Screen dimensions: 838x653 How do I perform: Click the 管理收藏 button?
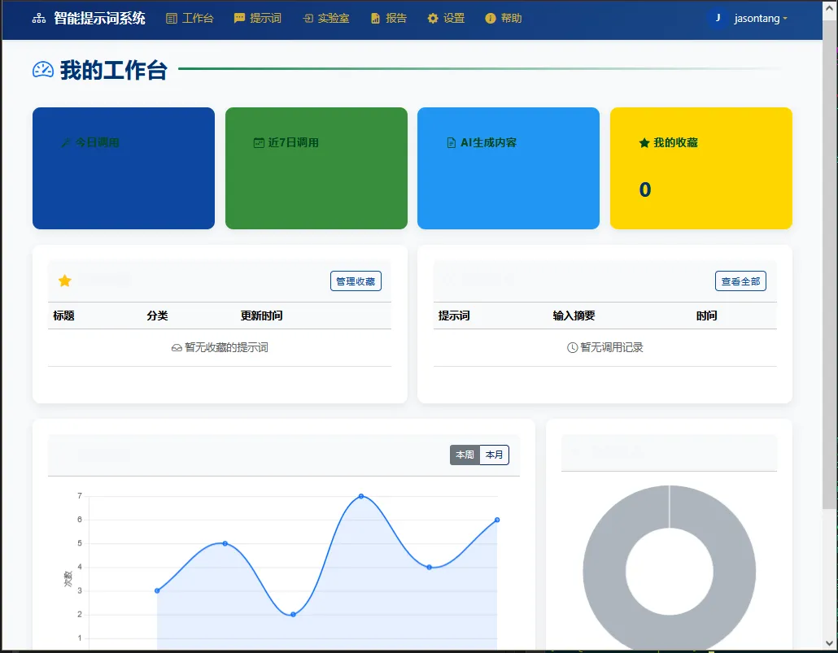pos(356,281)
